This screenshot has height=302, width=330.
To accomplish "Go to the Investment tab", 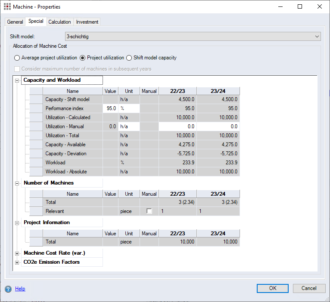I will [87, 22].
